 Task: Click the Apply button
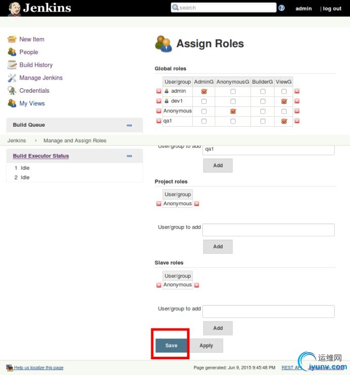(206, 345)
